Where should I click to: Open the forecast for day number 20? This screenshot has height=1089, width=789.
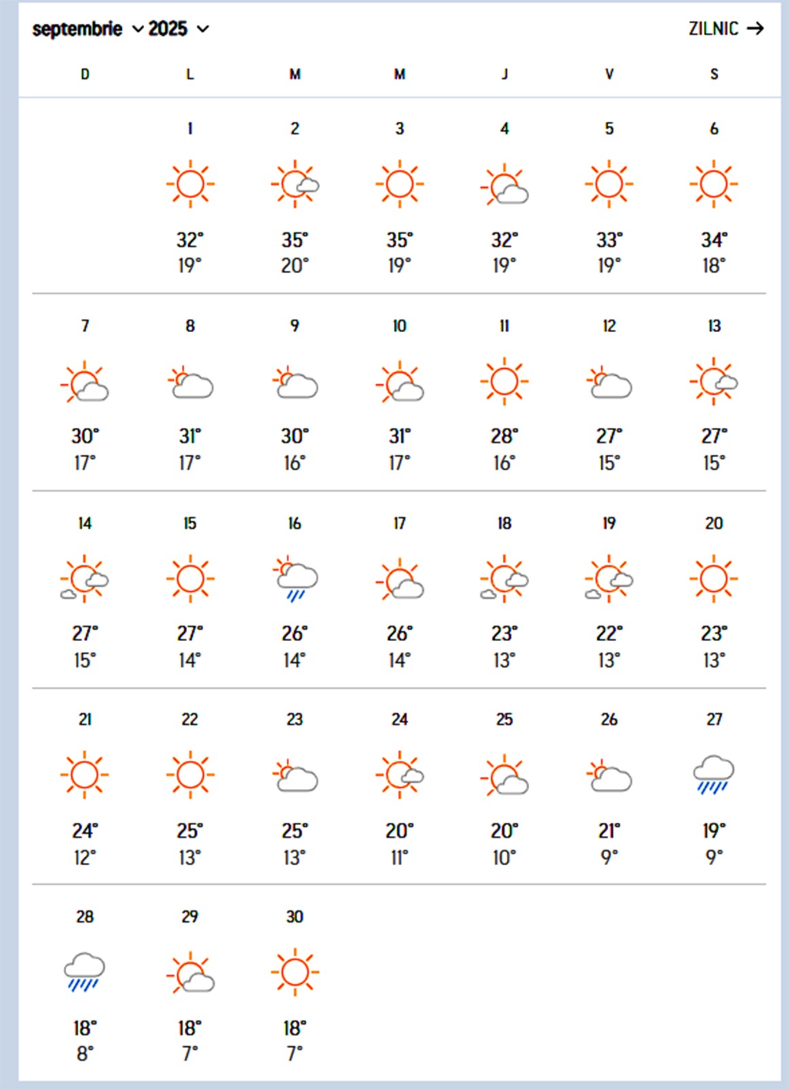point(714,523)
